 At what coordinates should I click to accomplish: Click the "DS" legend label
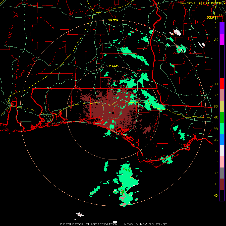(x=215, y=151)
